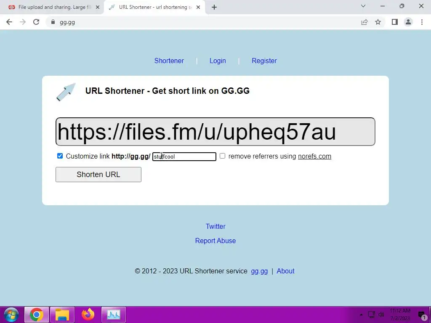Open the Chrome side panel

point(395,22)
